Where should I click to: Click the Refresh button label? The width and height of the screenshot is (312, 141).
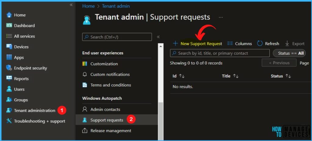tap(272, 44)
